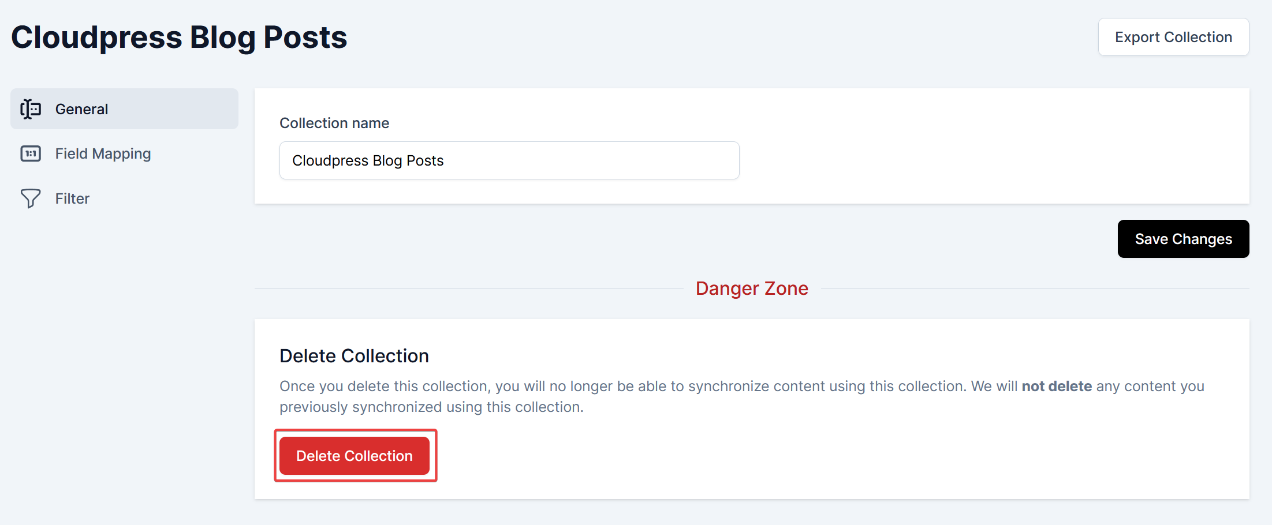The width and height of the screenshot is (1272, 525).
Task: Click the Export Collection button
Action: point(1173,37)
